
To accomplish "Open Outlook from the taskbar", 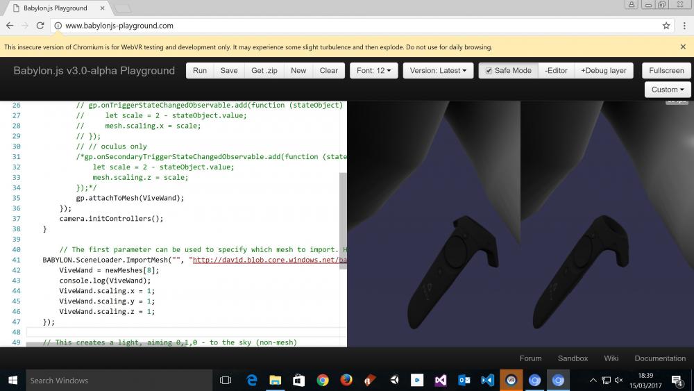I will coord(464,381).
